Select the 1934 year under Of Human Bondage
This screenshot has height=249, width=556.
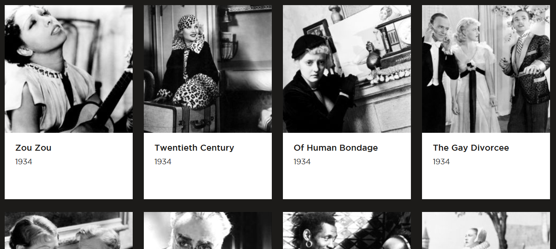(302, 162)
